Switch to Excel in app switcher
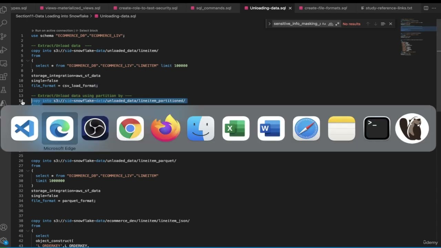The width and height of the screenshot is (441, 248). [236, 128]
